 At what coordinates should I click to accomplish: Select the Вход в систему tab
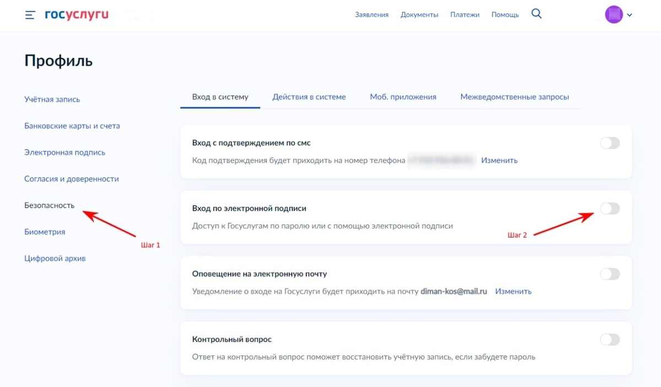(220, 96)
